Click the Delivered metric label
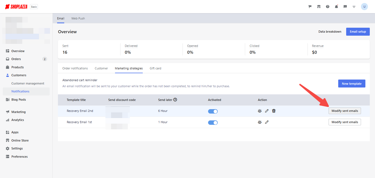 click(131, 46)
